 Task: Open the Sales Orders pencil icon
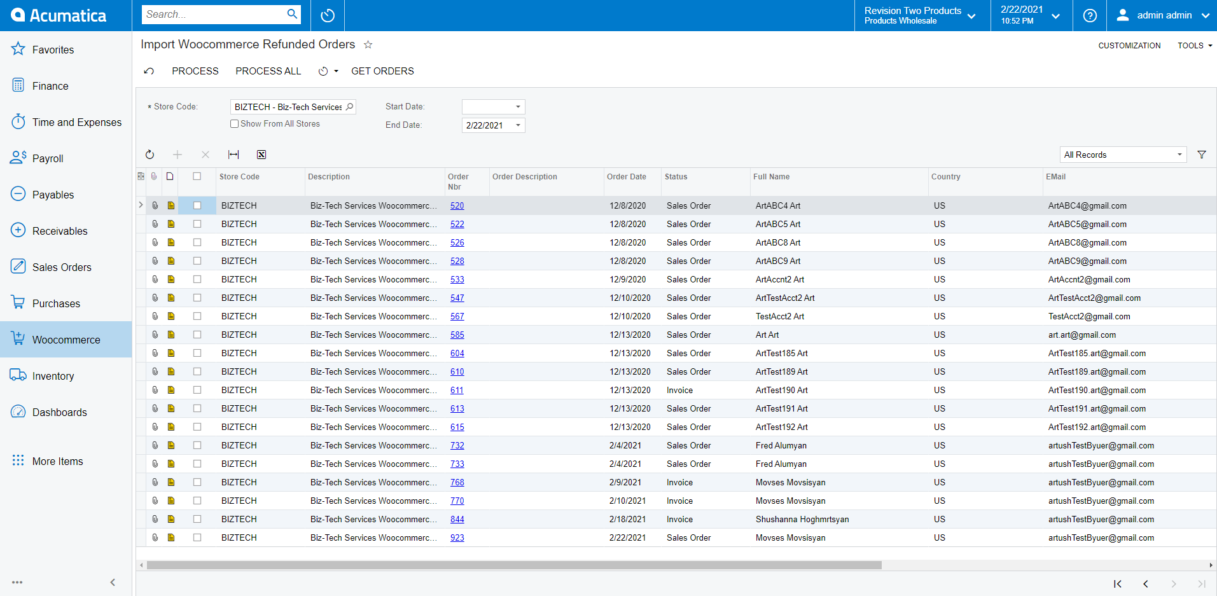coord(18,267)
